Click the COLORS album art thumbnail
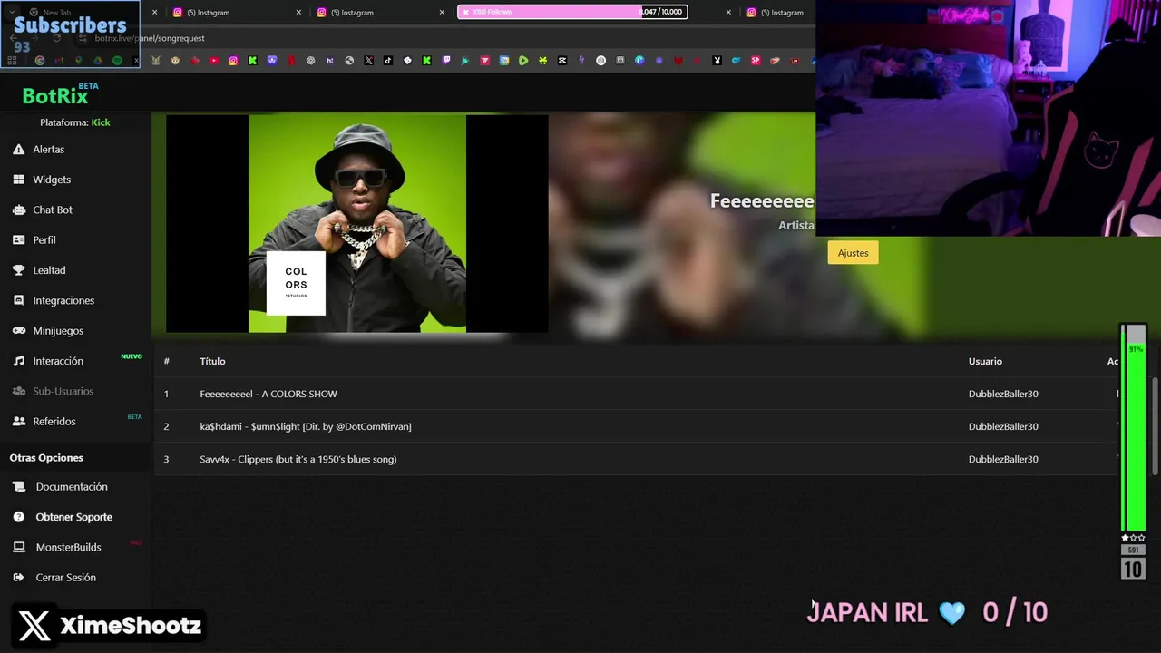Viewport: 1161px width, 653px height. click(357, 224)
